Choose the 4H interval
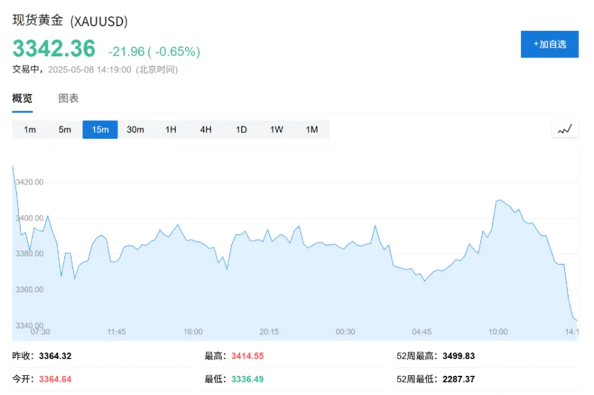Image resolution: width=594 pixels, height=395 pixels. click(x=205, y=129)
